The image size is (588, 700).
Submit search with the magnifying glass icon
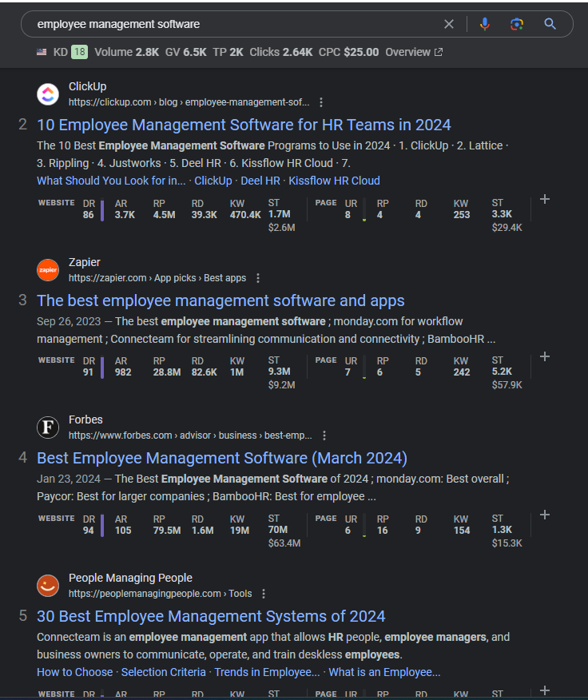(550, 24)
